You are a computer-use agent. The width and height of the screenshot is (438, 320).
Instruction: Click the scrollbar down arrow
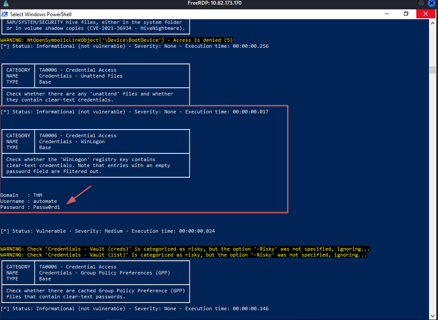(432, 317)
